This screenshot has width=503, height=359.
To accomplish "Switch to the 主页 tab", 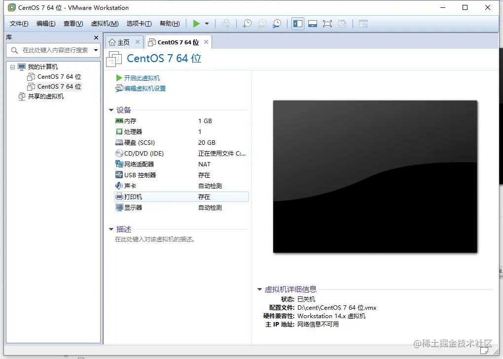I will coord(123,42).
